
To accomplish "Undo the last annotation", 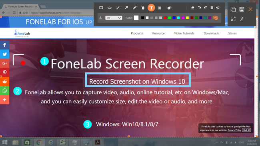I will coord(199,8).
